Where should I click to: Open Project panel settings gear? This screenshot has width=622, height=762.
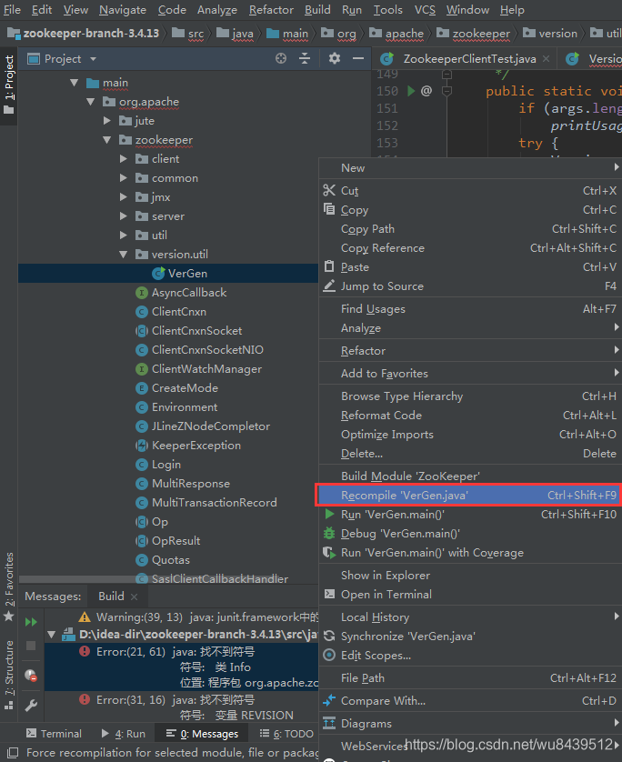pyautogui.click(x=335, y=59)
